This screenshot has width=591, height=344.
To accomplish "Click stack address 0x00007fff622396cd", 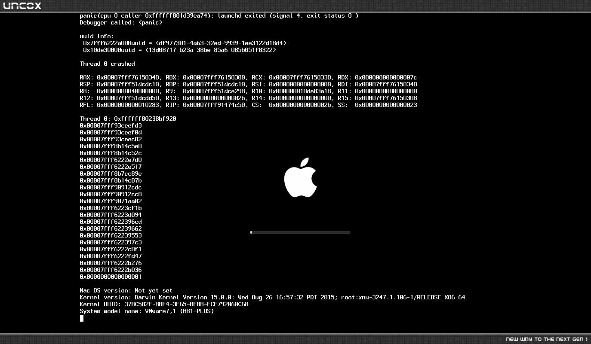I will click(x=111, y=222).
